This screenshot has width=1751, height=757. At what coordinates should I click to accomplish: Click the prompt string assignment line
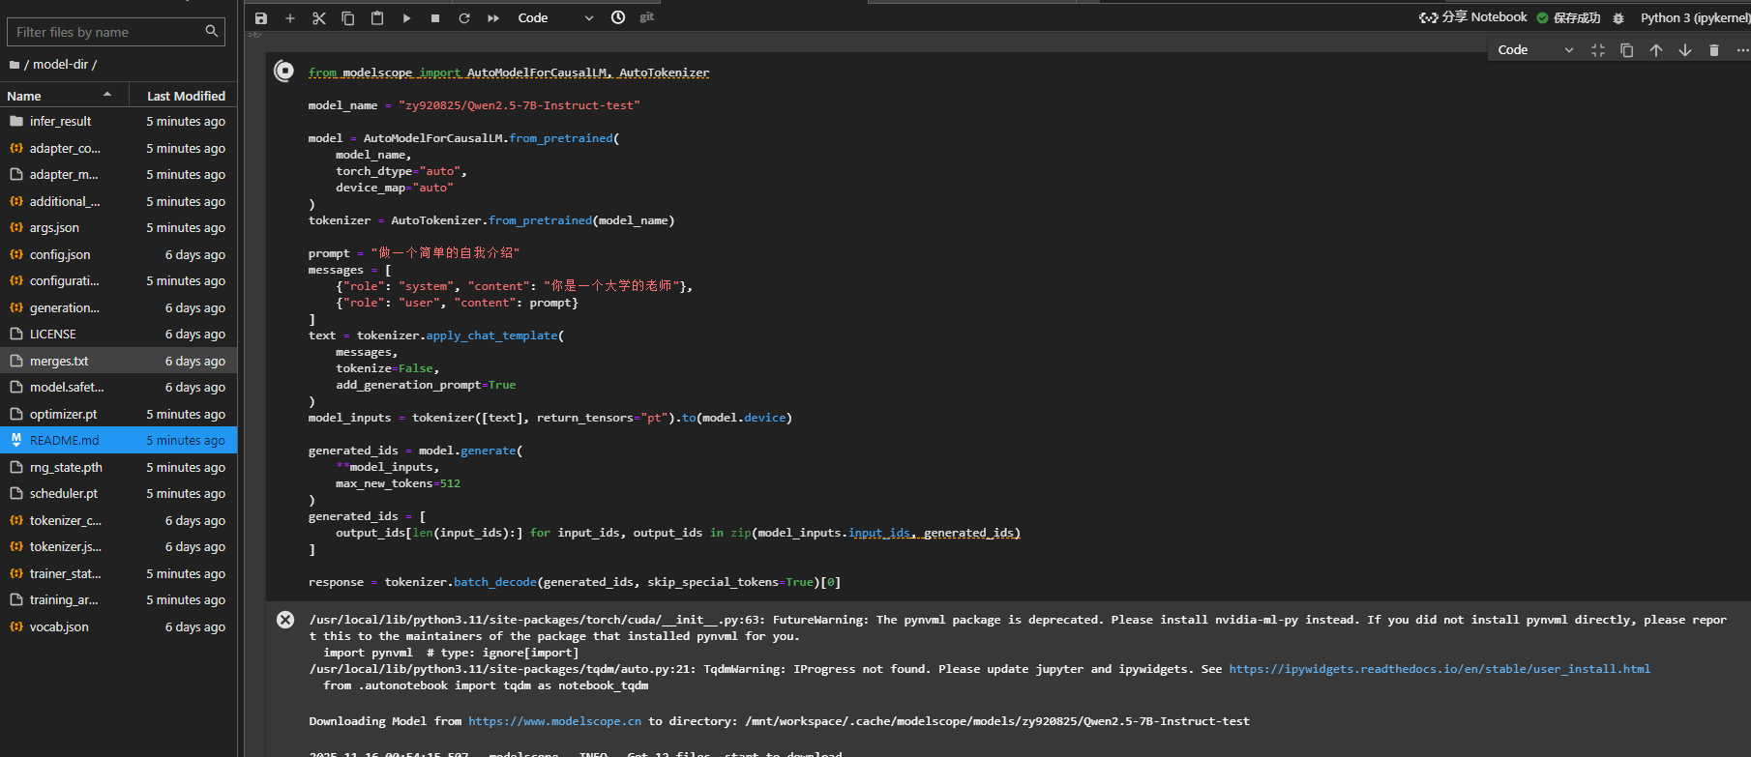pos(414,253)
